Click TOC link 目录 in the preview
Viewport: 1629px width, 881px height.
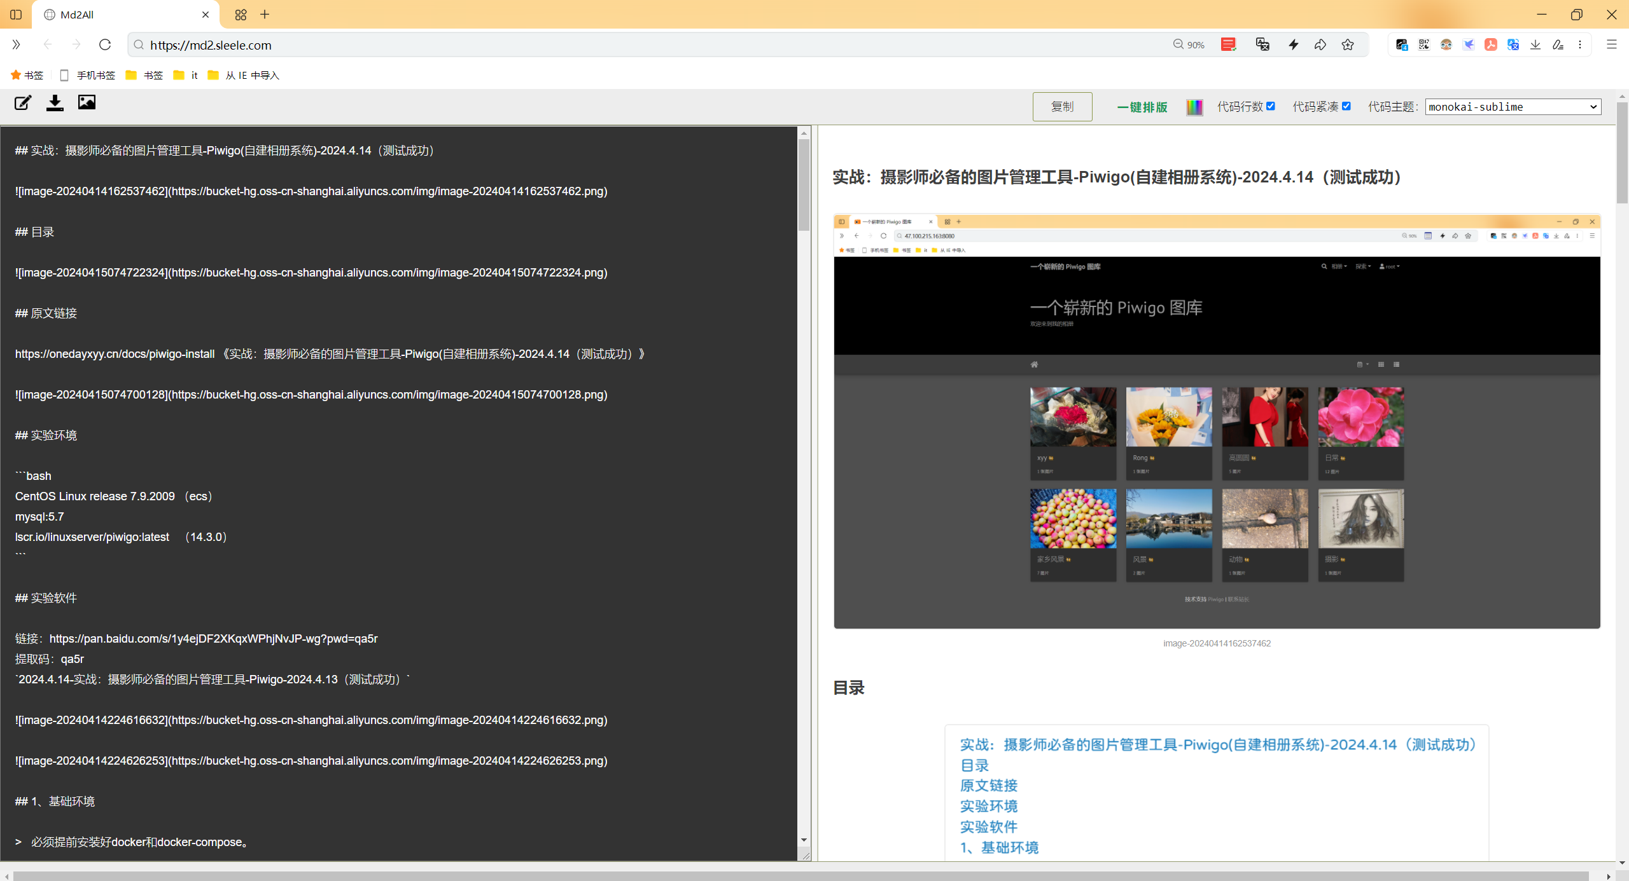pyautogui.click(x=974, y=765)
